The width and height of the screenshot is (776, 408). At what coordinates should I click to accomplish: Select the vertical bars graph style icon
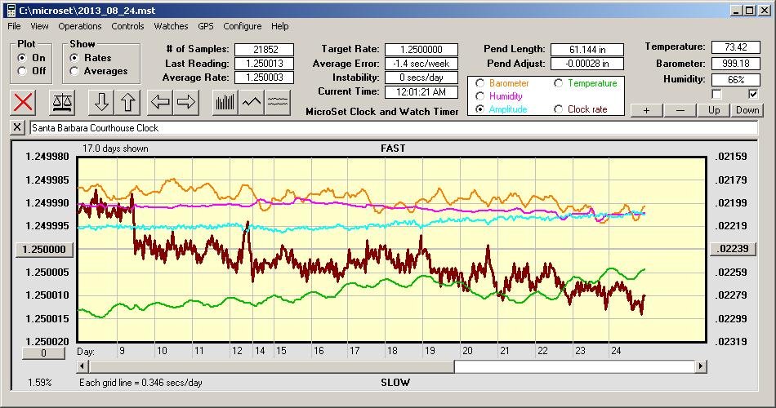pyautogui.click(x=225, y=102)
